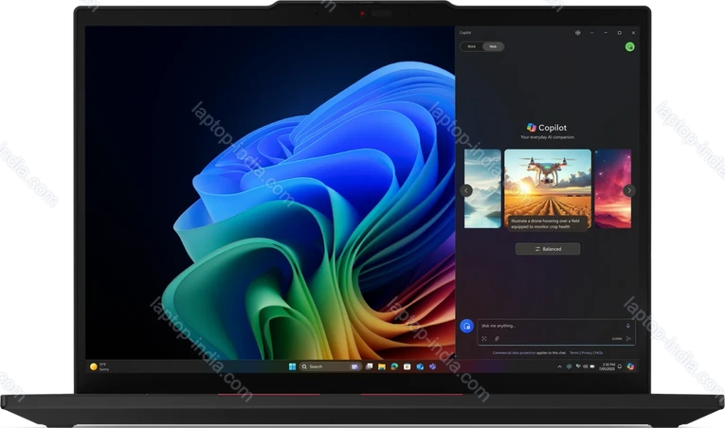Viewport: 725px width, 428px height.
Task: Open the Windows Start button
Action: (x=291, y=366)
